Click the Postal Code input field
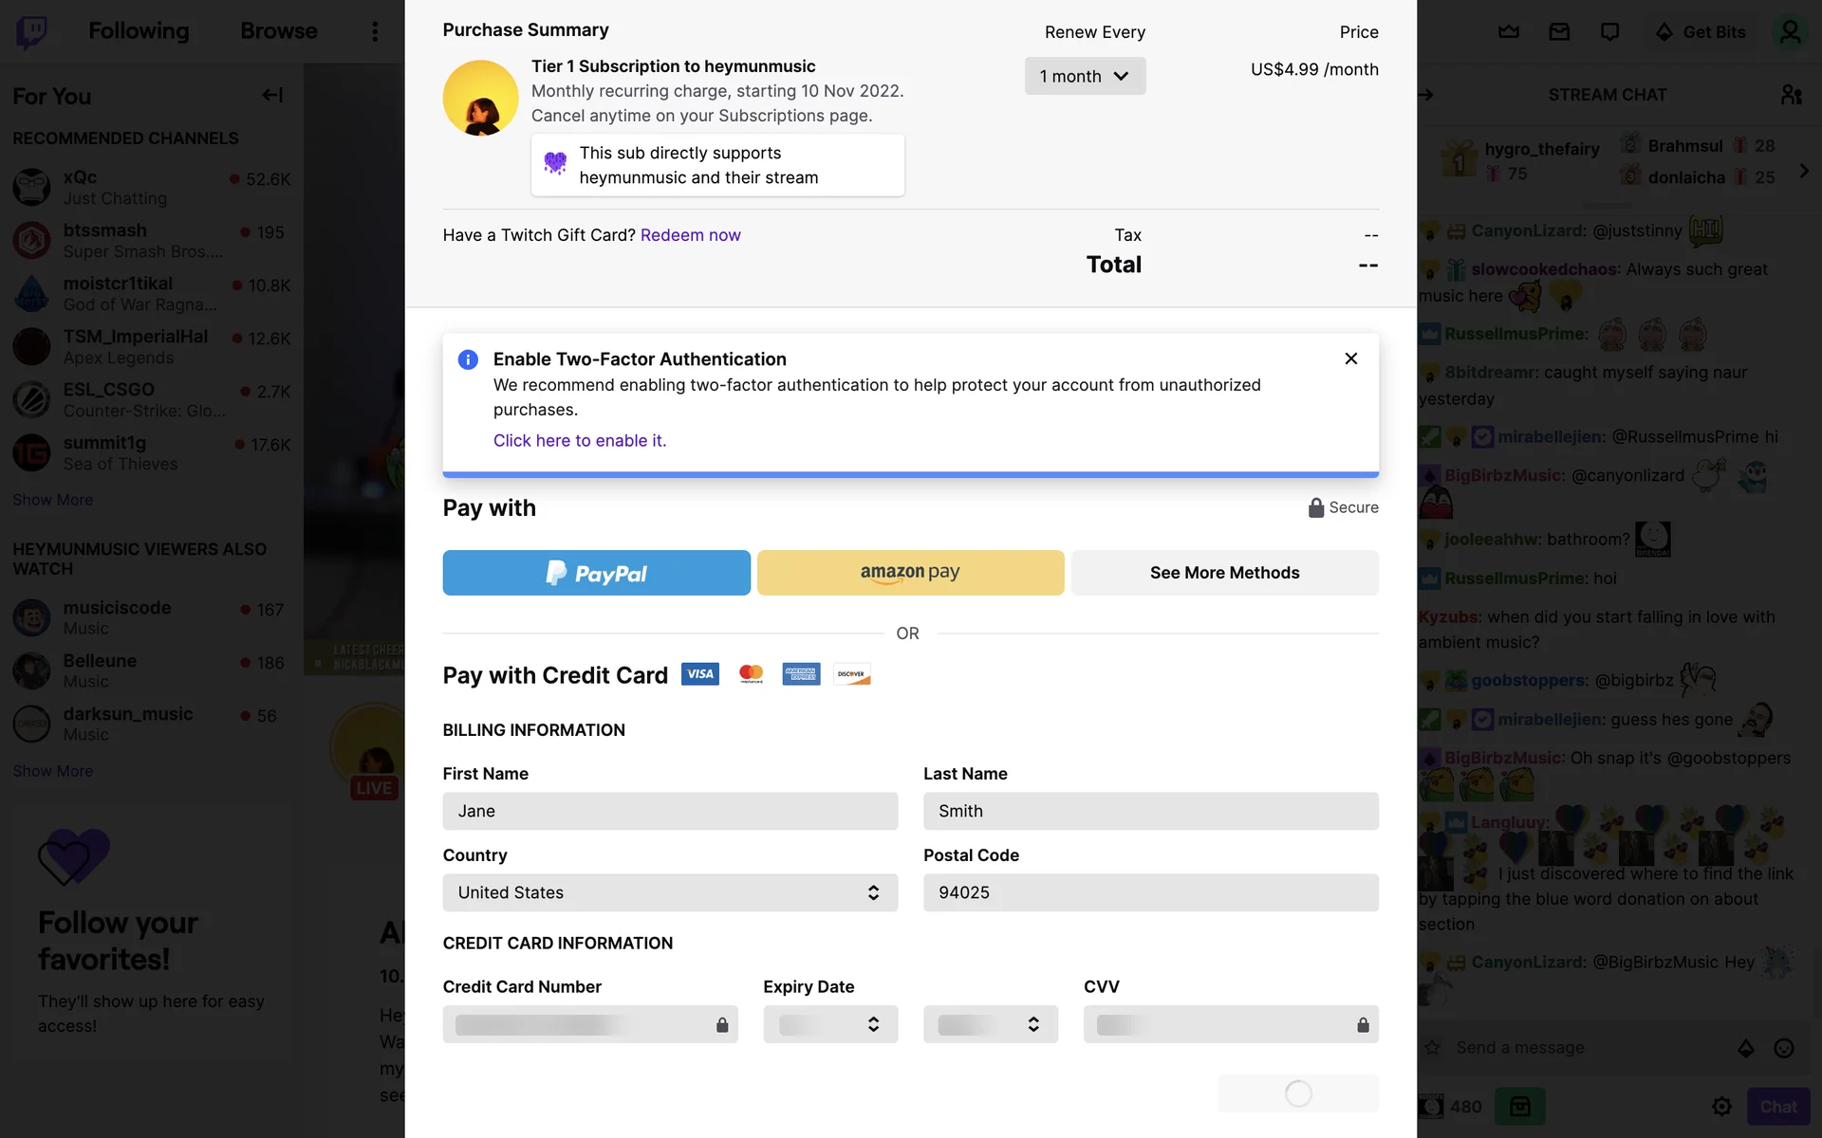 1150,892
